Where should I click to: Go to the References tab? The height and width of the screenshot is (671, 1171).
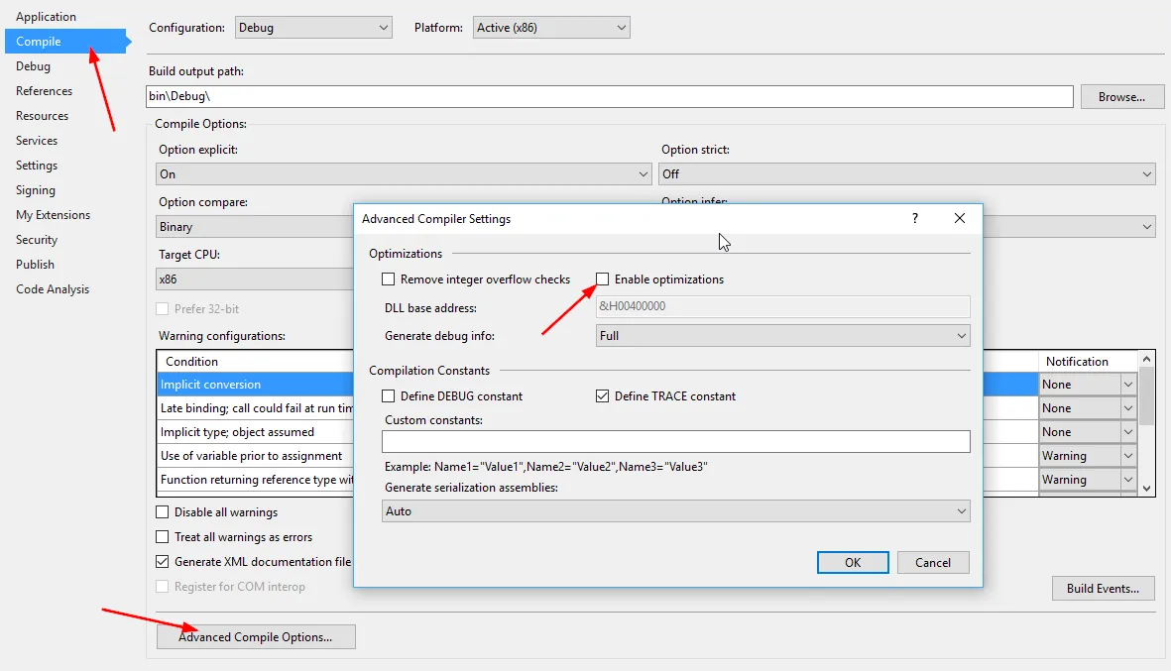point(44,91)
